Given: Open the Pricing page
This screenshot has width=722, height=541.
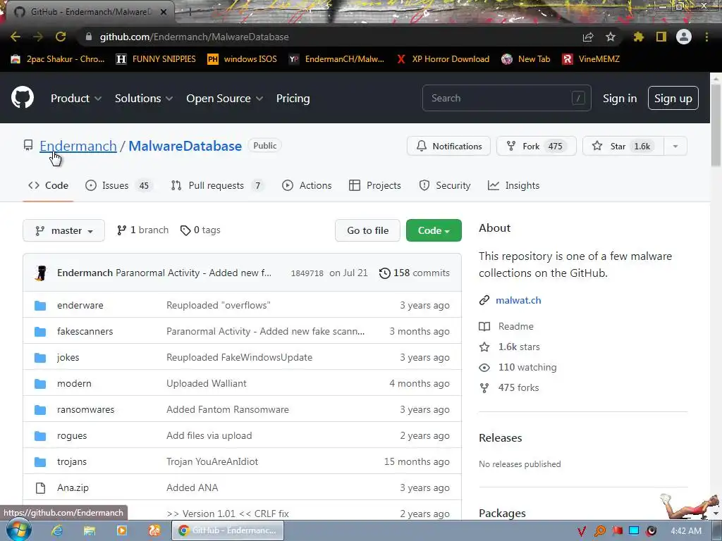Looking at the screenshot, I should pyautogui.click(x=293, y=99).
